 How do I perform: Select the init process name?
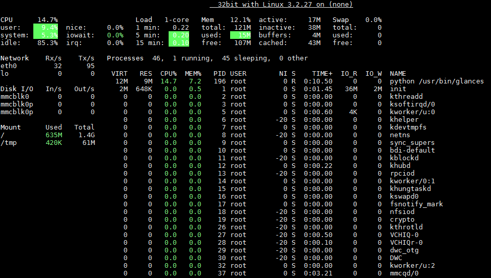pyautogui.click(x=398, y=89)
